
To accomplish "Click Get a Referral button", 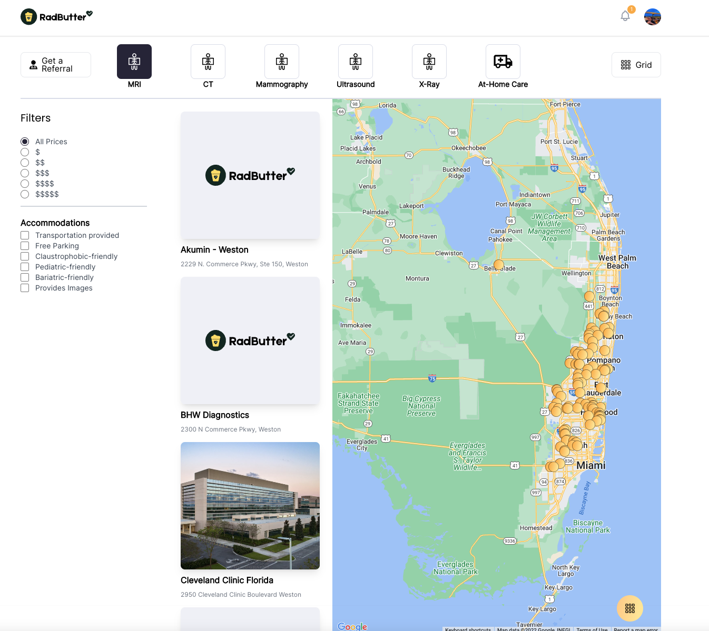I will click(56, 65).
